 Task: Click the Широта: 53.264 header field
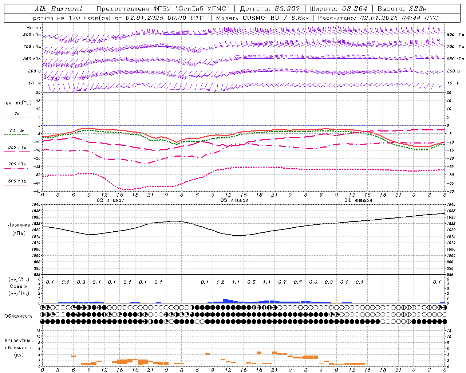coord(339,9)
